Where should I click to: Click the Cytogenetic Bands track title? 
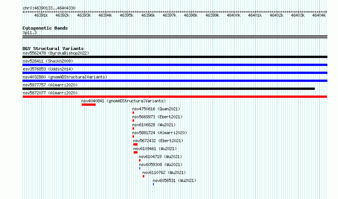45,28
